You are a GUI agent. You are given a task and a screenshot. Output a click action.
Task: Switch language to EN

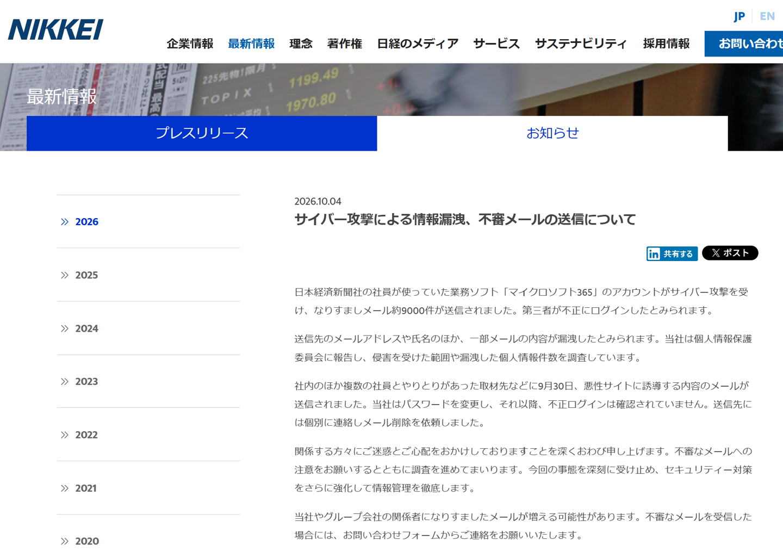click(x=767, y=16)
